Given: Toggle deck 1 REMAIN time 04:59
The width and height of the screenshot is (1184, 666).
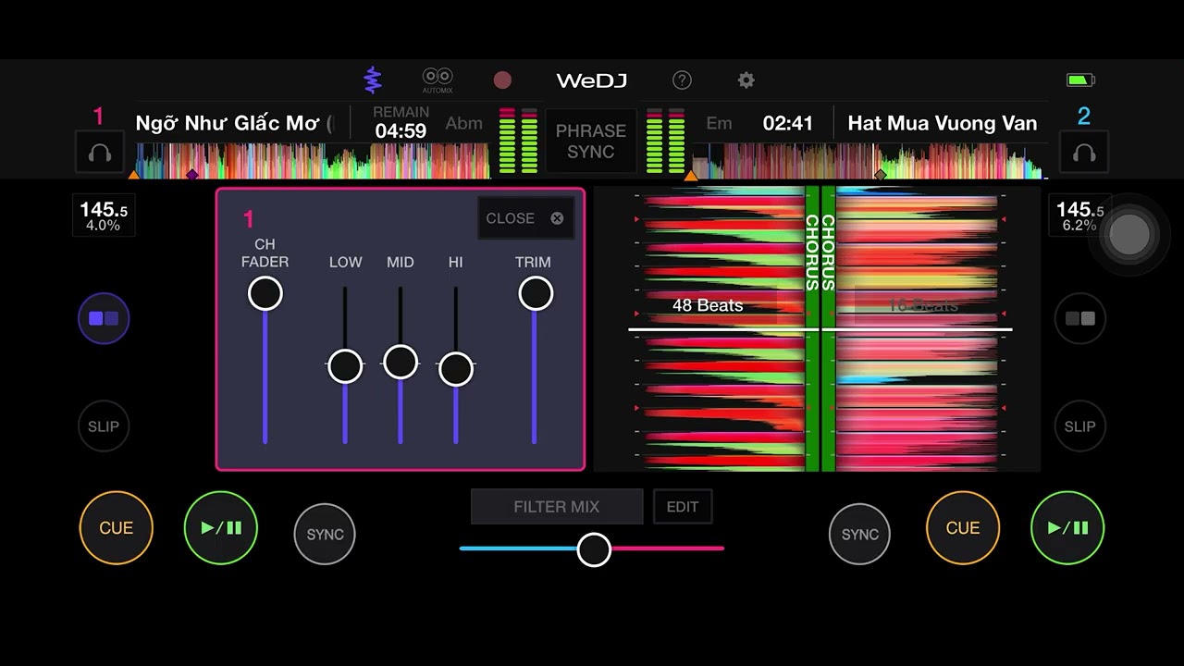Looking at the screenshot, I should (x=401, y=123).
